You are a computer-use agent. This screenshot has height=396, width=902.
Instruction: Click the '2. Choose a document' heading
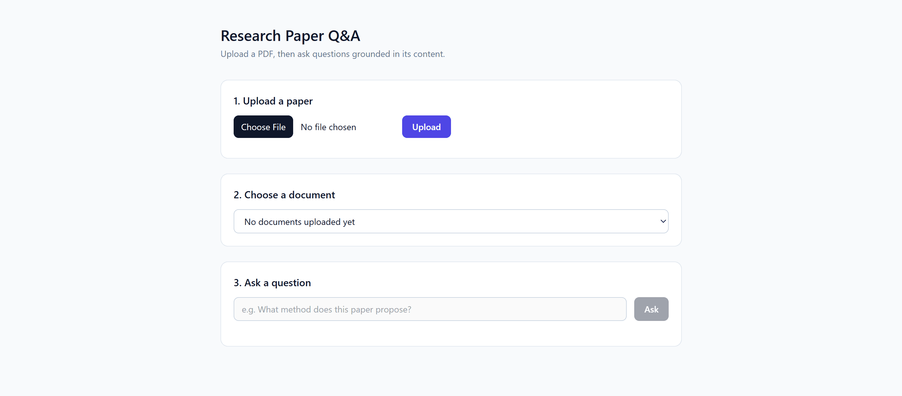284,195
